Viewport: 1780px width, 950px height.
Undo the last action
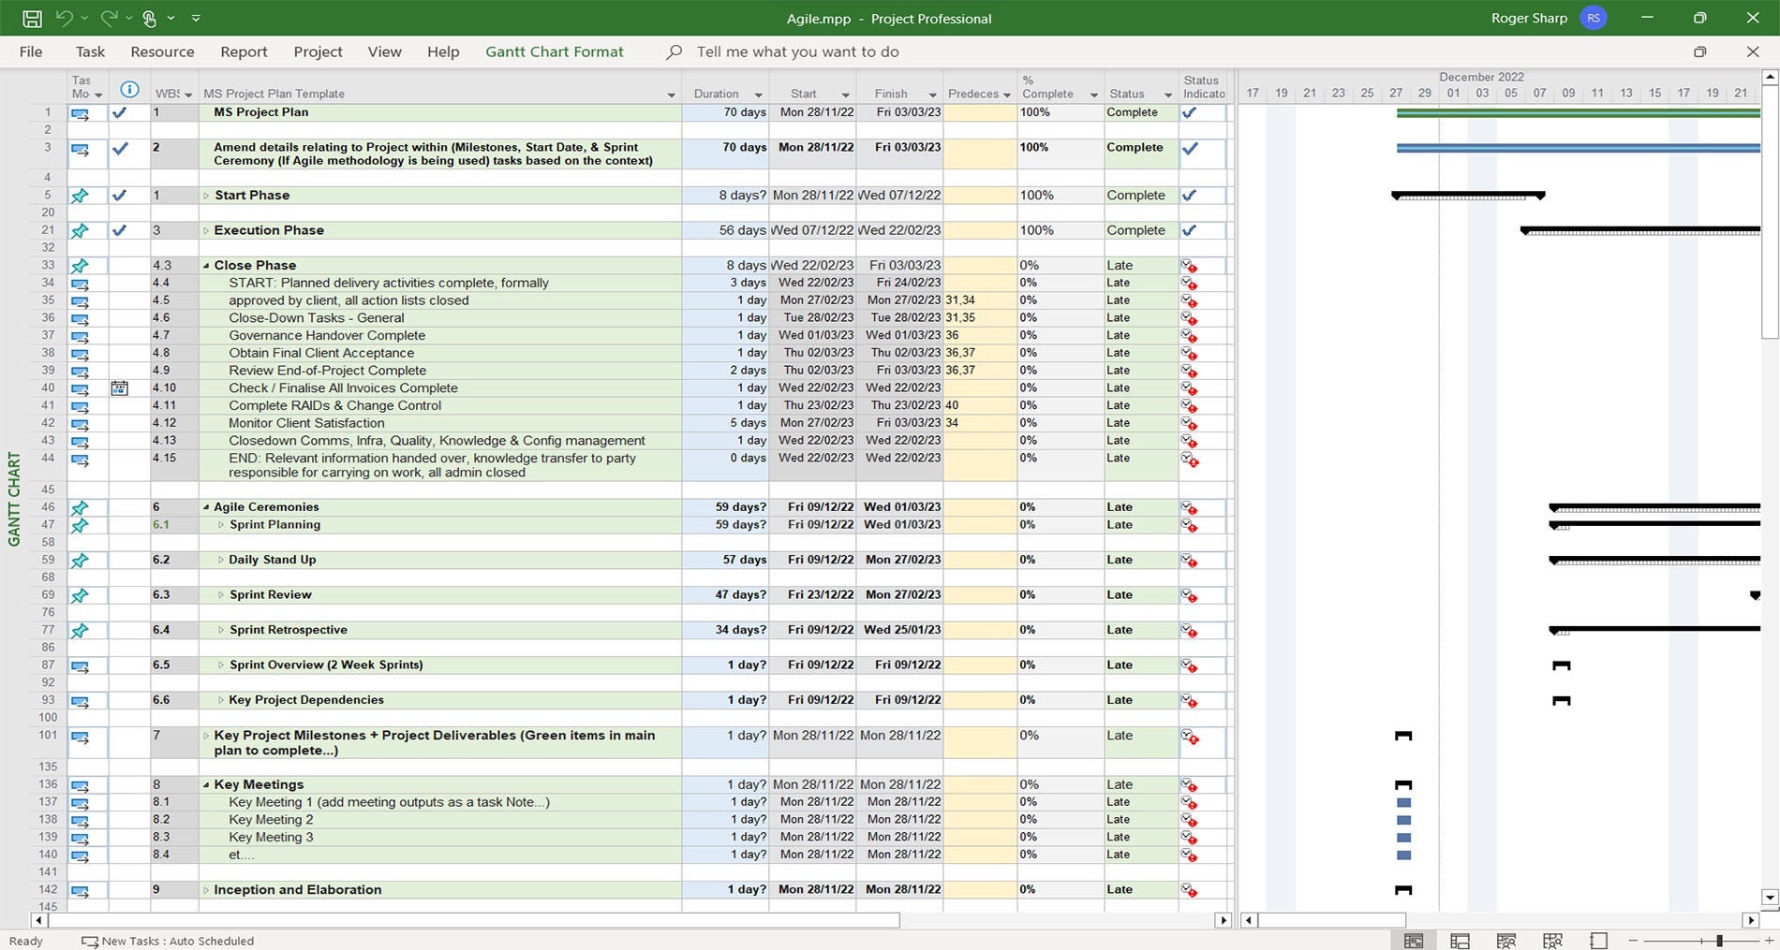[63, 17]
